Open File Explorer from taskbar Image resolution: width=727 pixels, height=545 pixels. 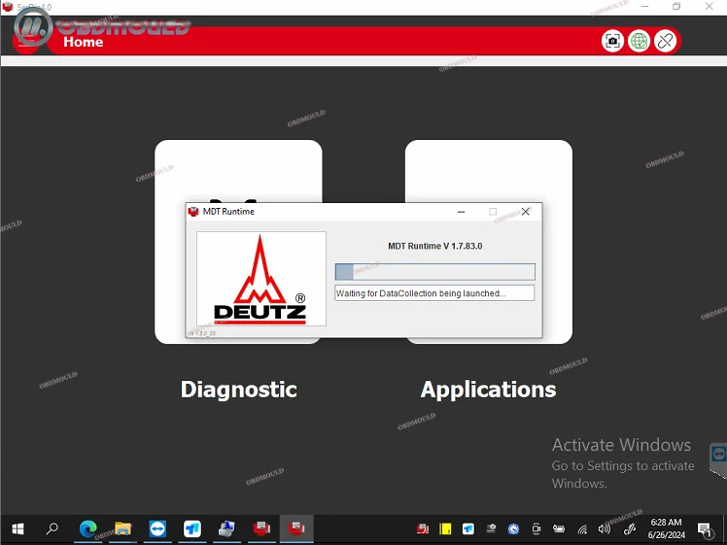[x=122, y=528]
